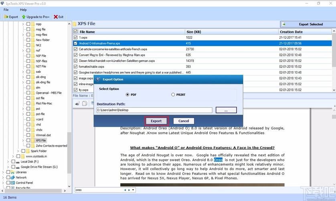The height and width of the screenshot is (201, 336).
Task: Click the Spark Folder folder icon
Action: coord(28,151)
